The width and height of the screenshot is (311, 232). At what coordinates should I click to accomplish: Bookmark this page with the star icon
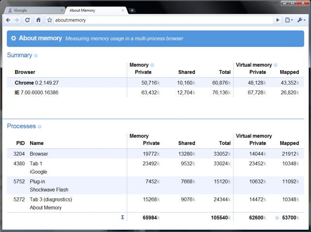[x=50, y=20]
